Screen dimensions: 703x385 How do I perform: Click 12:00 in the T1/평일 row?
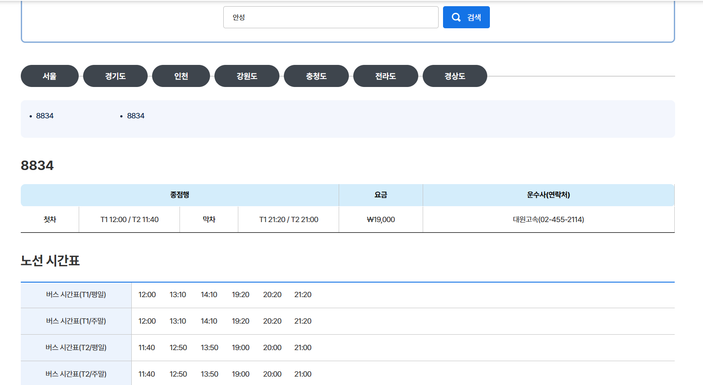point(147,294)
